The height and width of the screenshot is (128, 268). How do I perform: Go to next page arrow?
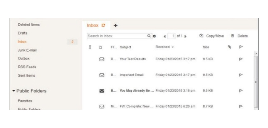[186, 36]
